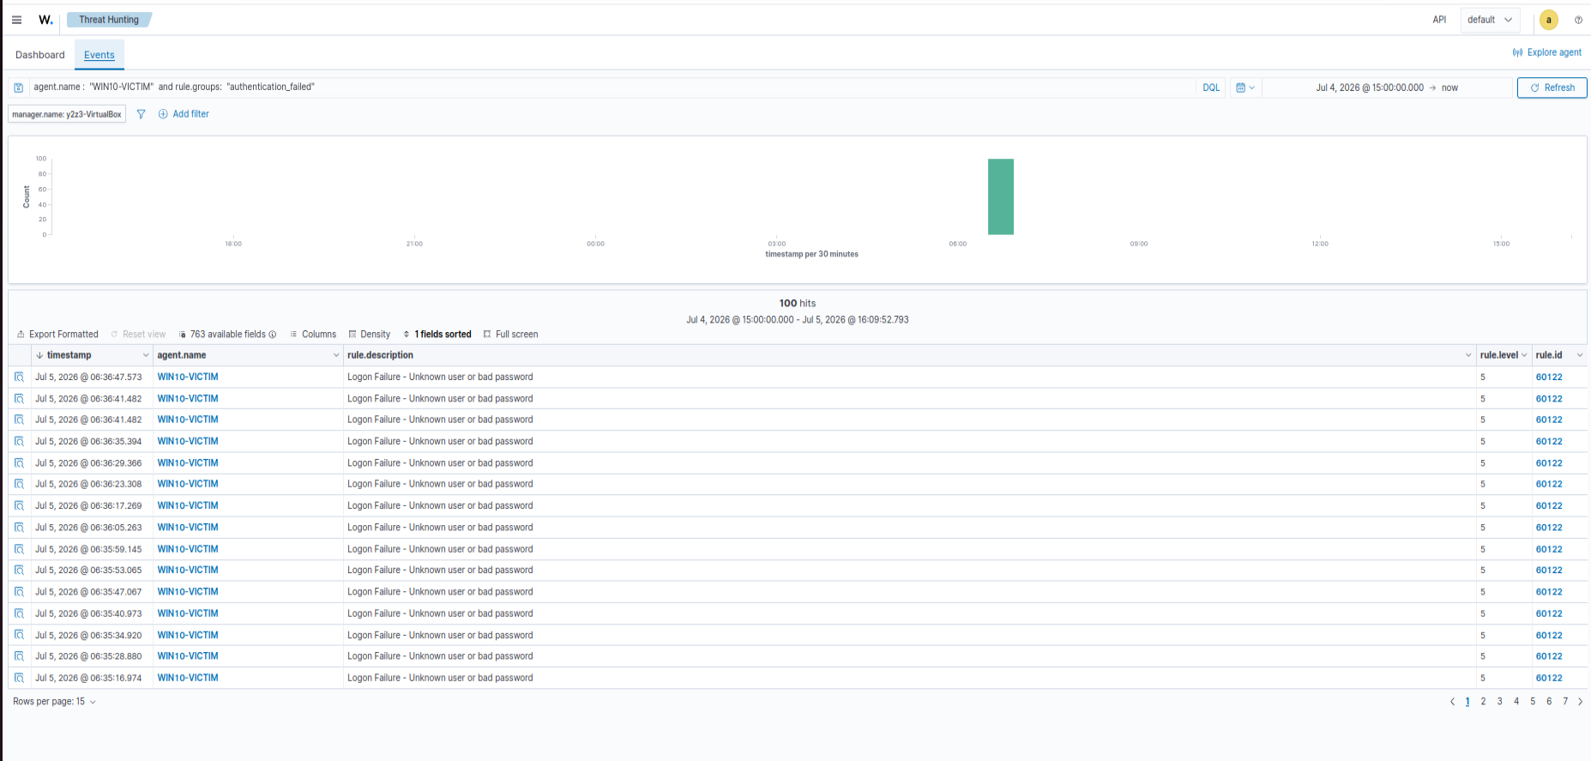Viewport: 1591px width, 761px height.
Task: Enter Full screen table mode
Action: click(x=511, y=335)
